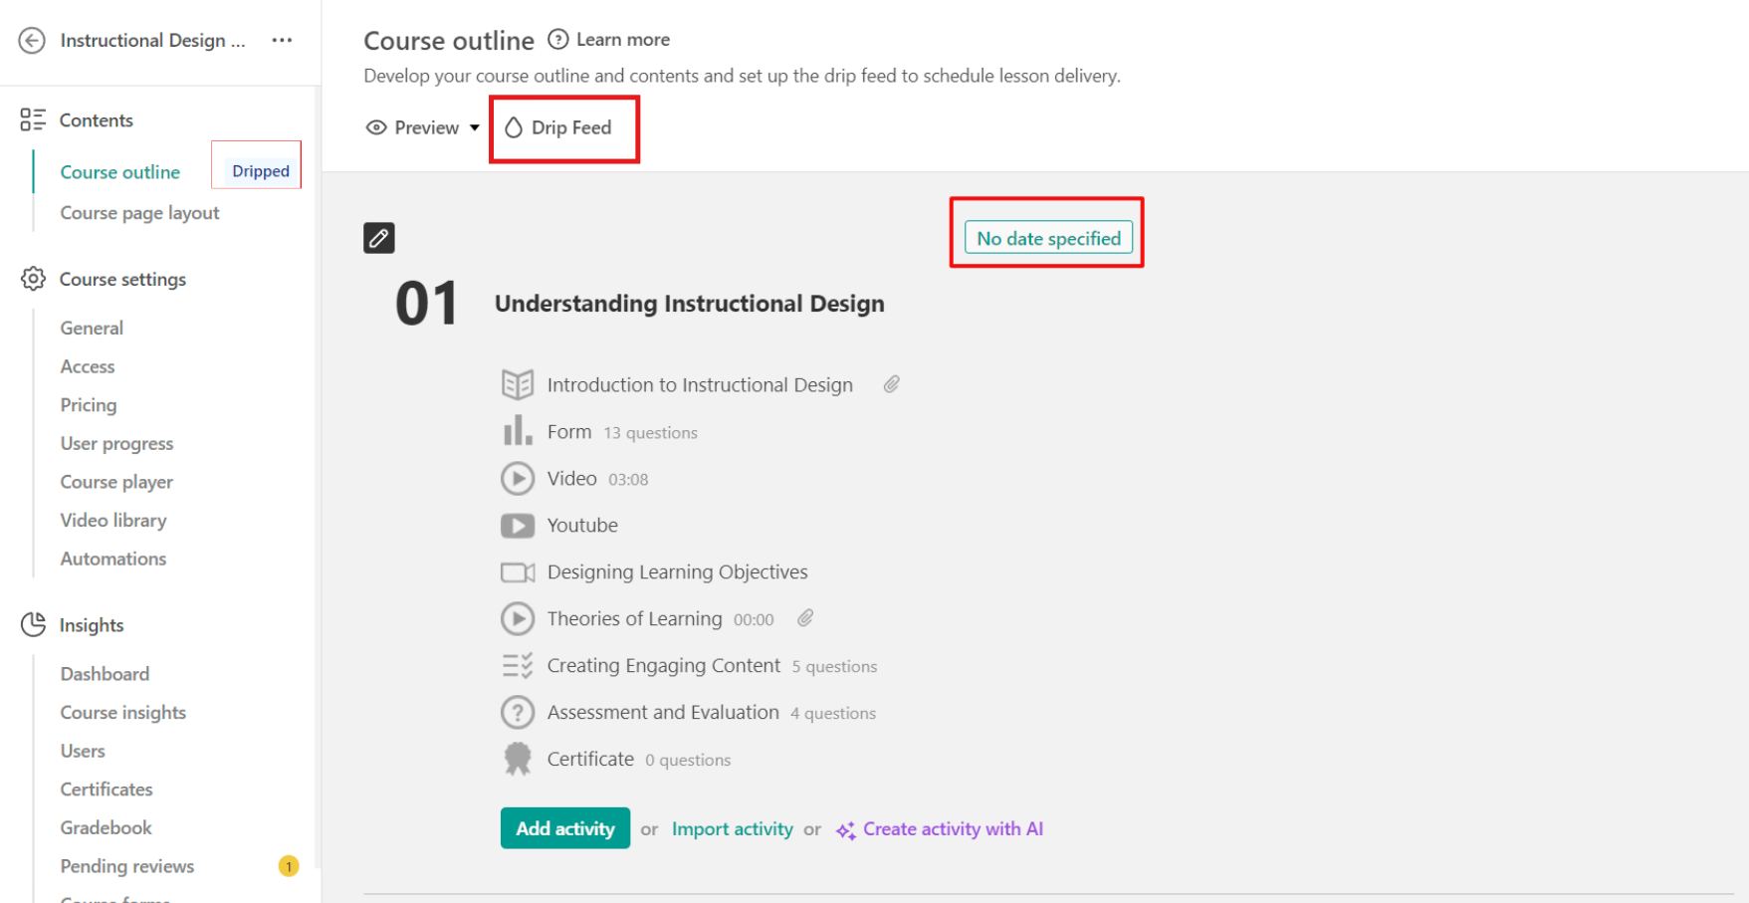Screen dimensions: 1749x903
Task: Click the Drip Feed droplet button
Action: point(559,128)
